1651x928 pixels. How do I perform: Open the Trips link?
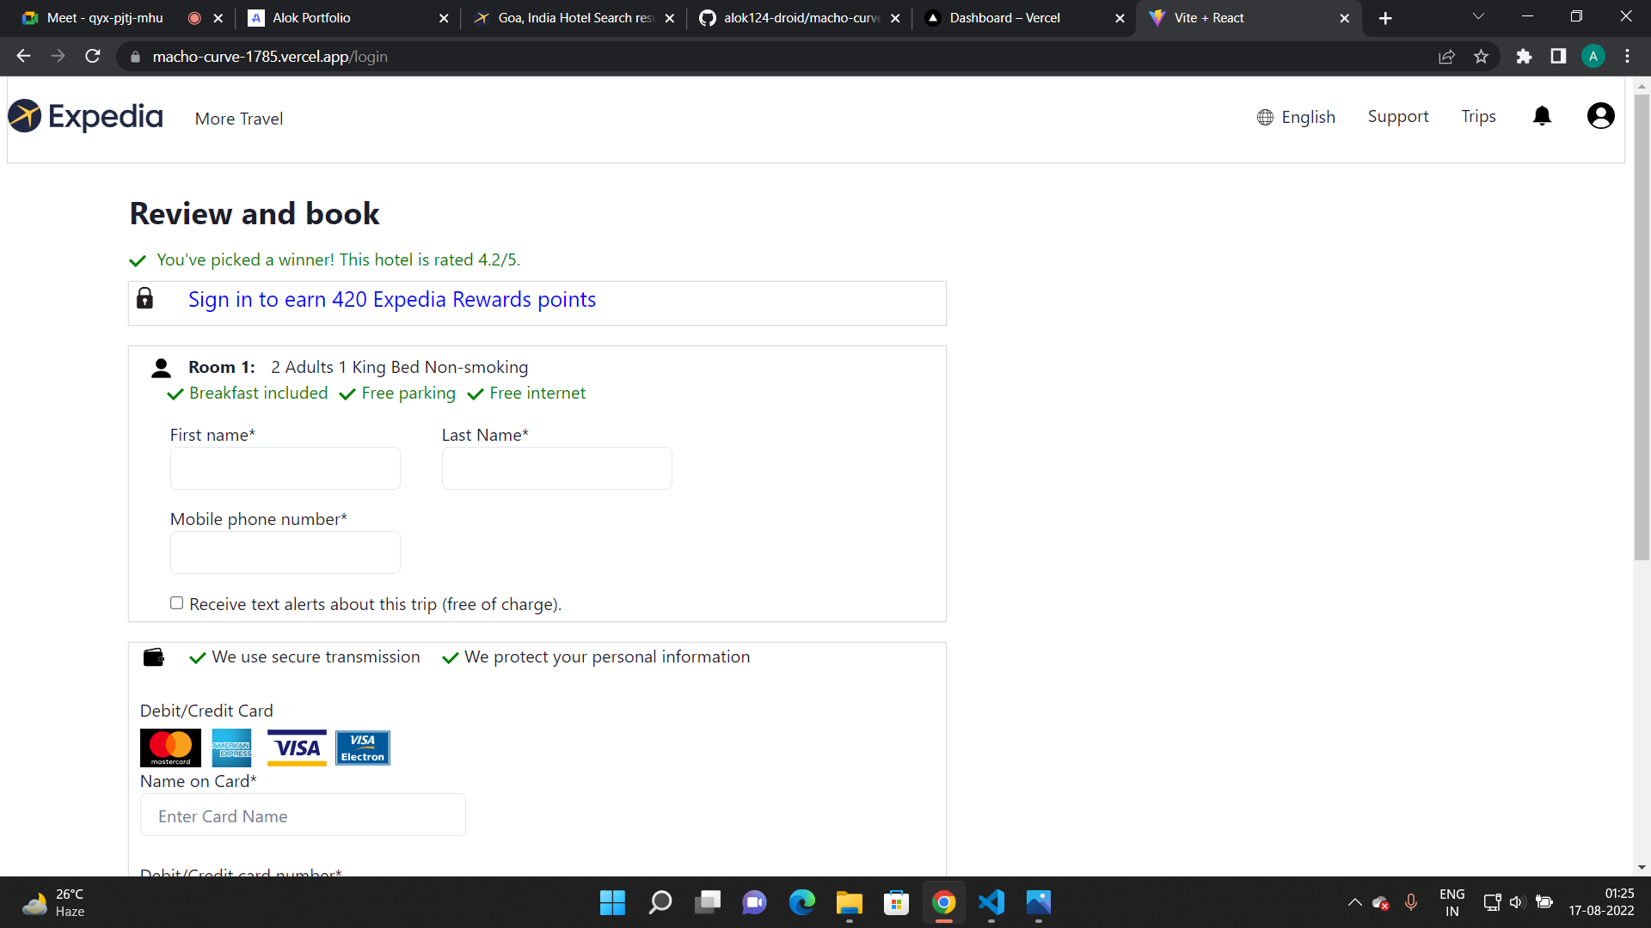click(x=1478, y=117)
